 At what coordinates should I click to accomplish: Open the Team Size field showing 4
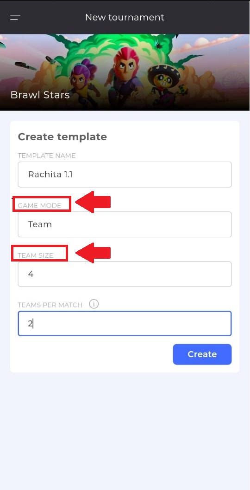click(x=125, y=274)
